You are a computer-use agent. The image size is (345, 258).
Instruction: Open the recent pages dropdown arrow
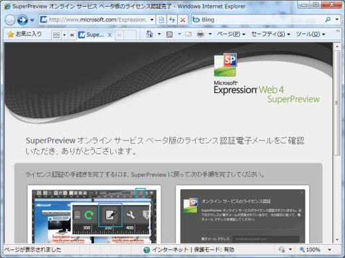click(x=32, y=20)
